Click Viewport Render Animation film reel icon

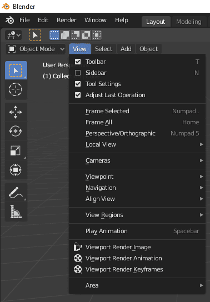coord(78,258)
